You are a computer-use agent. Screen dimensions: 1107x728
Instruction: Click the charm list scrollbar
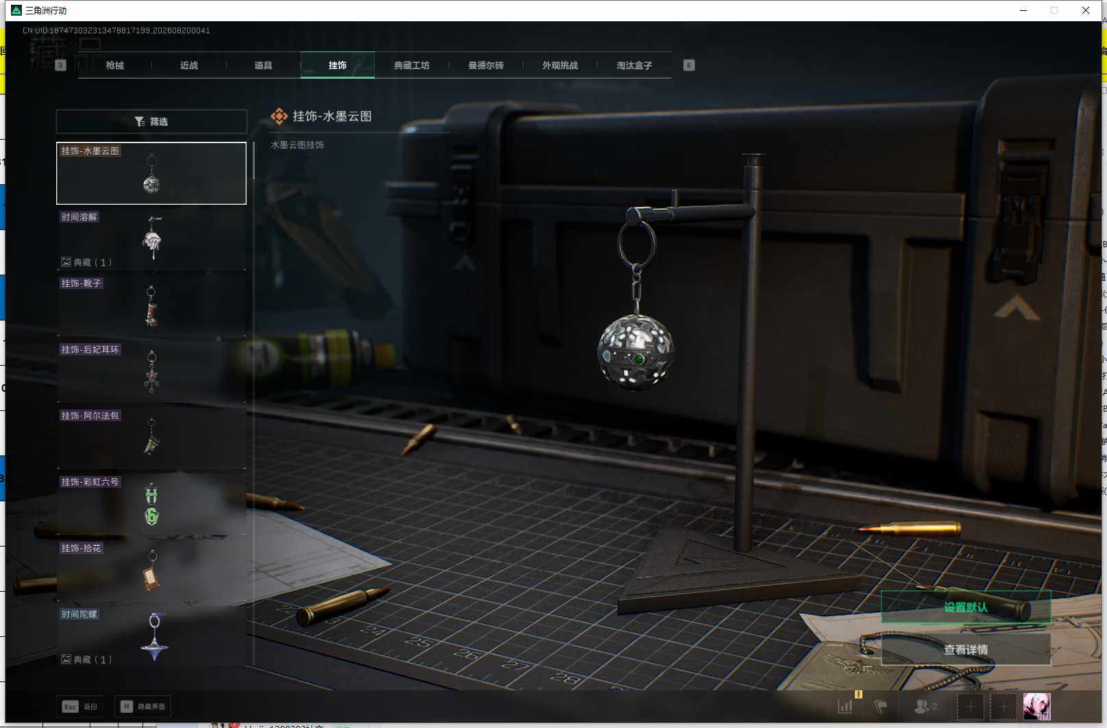[x=253, y=161]
